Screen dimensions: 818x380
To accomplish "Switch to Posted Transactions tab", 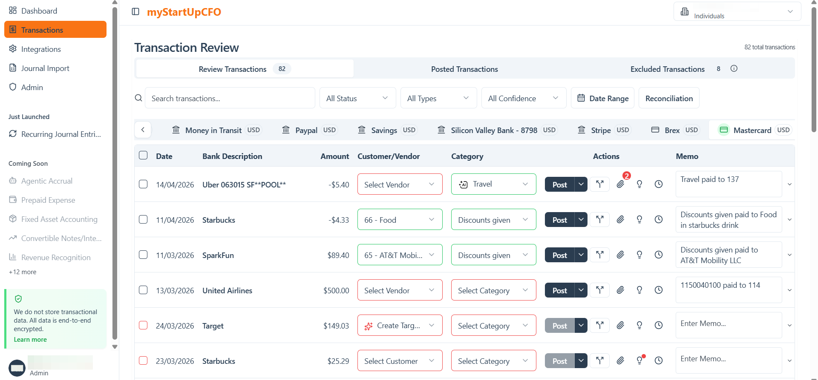I will click(464, 69).
